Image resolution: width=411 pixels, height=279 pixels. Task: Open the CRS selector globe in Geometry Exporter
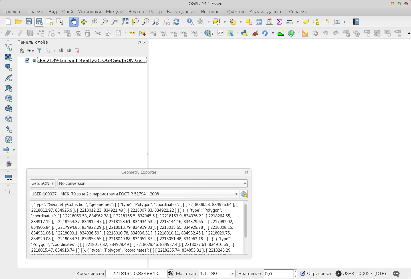click(244, 194)
